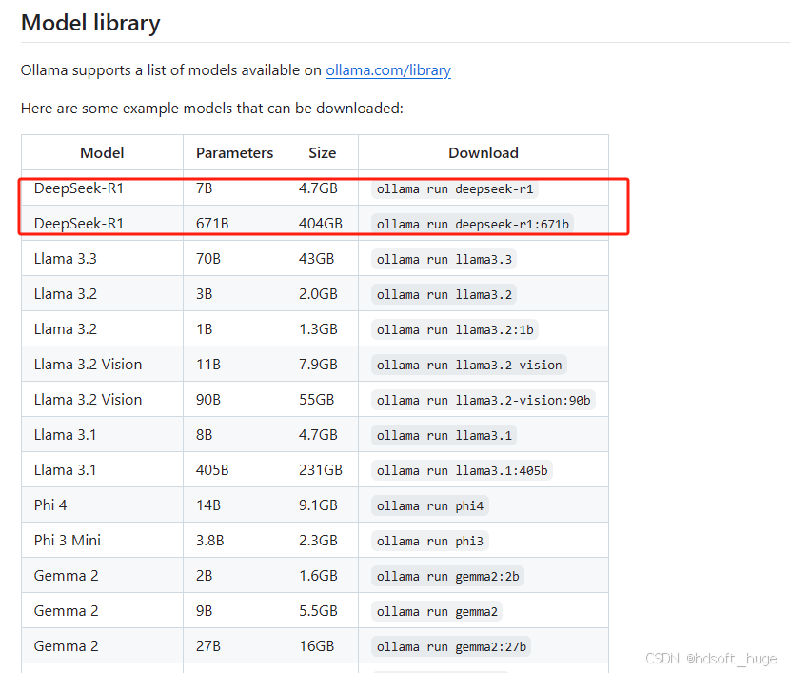Click the Llama 3.2 1B model name
The image size is (790, 673).
[x=65, y=329]
